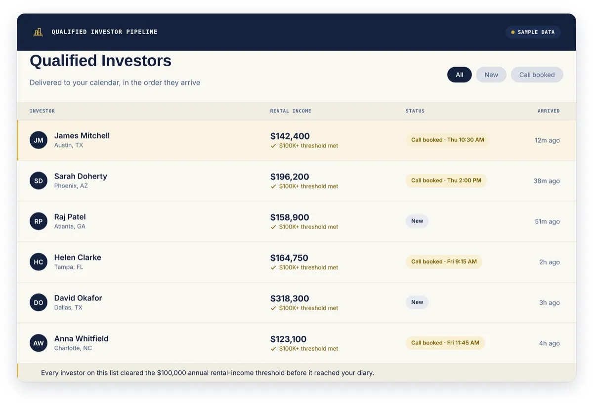Click the Investor column header
Image resolution: width=593 pixels, height=406 pixels.
coord(42,111)
